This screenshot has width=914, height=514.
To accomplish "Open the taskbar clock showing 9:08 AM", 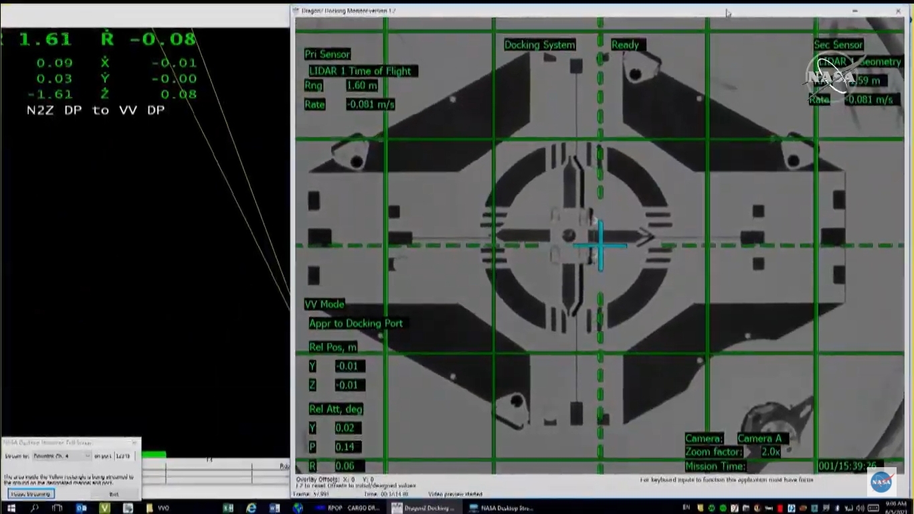I will pyautogui.click(x=896, y=507).
